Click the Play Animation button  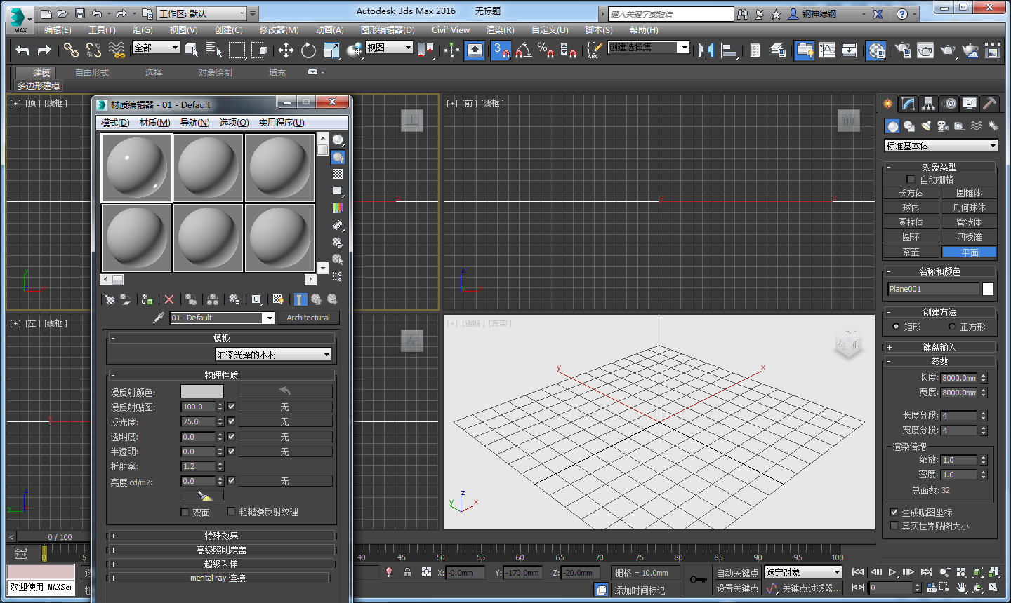click(892, 572)
